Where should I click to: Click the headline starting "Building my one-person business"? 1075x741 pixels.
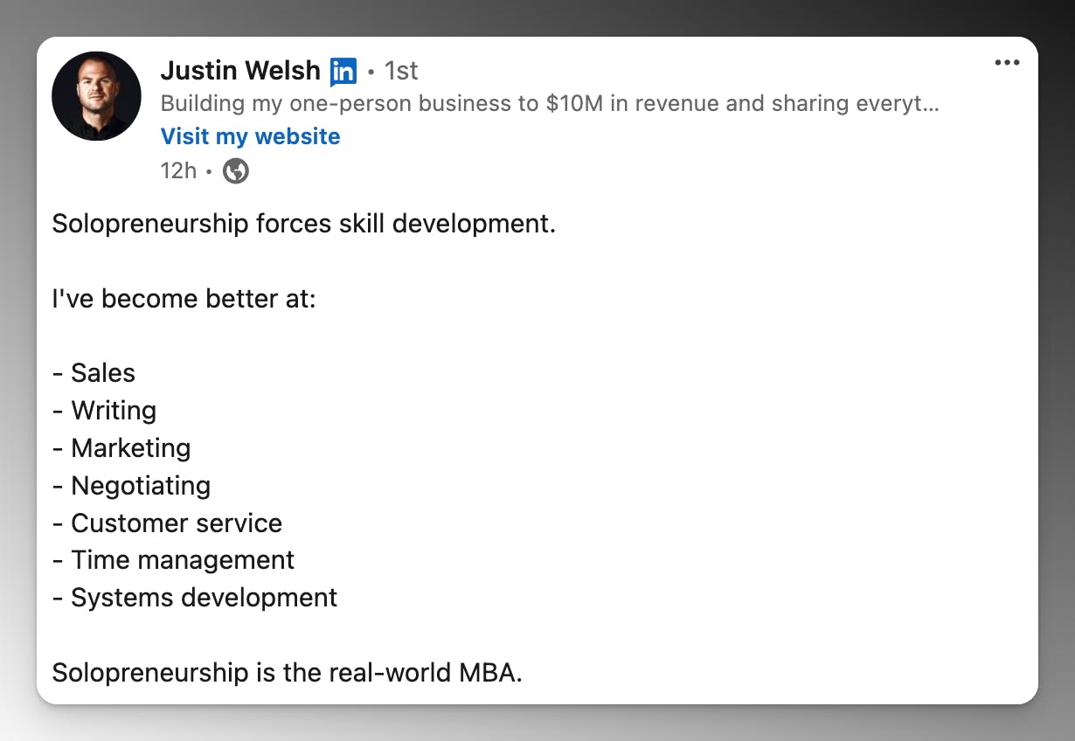coord(549,104)
